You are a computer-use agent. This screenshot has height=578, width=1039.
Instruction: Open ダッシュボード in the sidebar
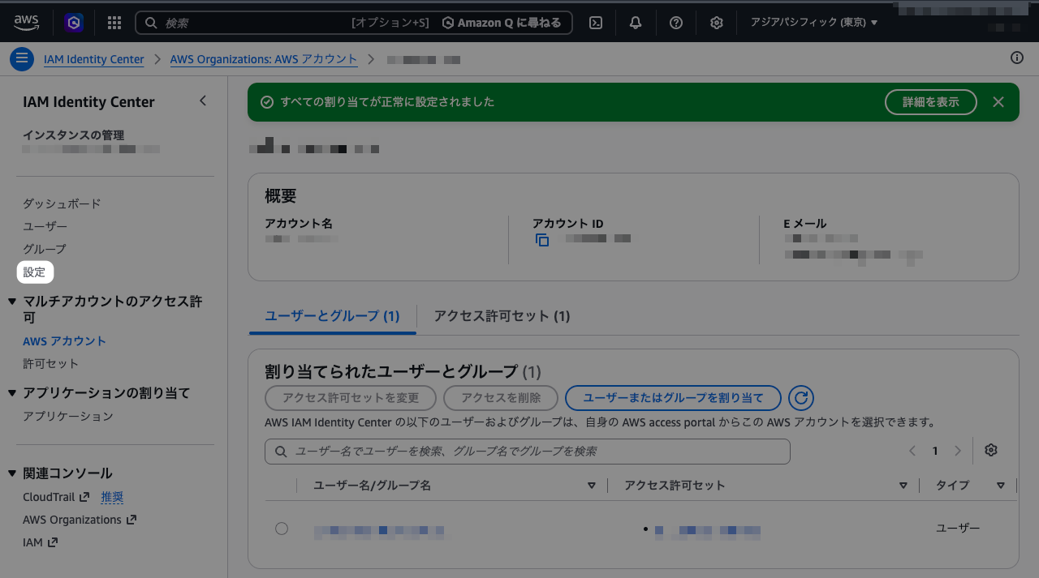pyautogui.click(x=62, y=203)
